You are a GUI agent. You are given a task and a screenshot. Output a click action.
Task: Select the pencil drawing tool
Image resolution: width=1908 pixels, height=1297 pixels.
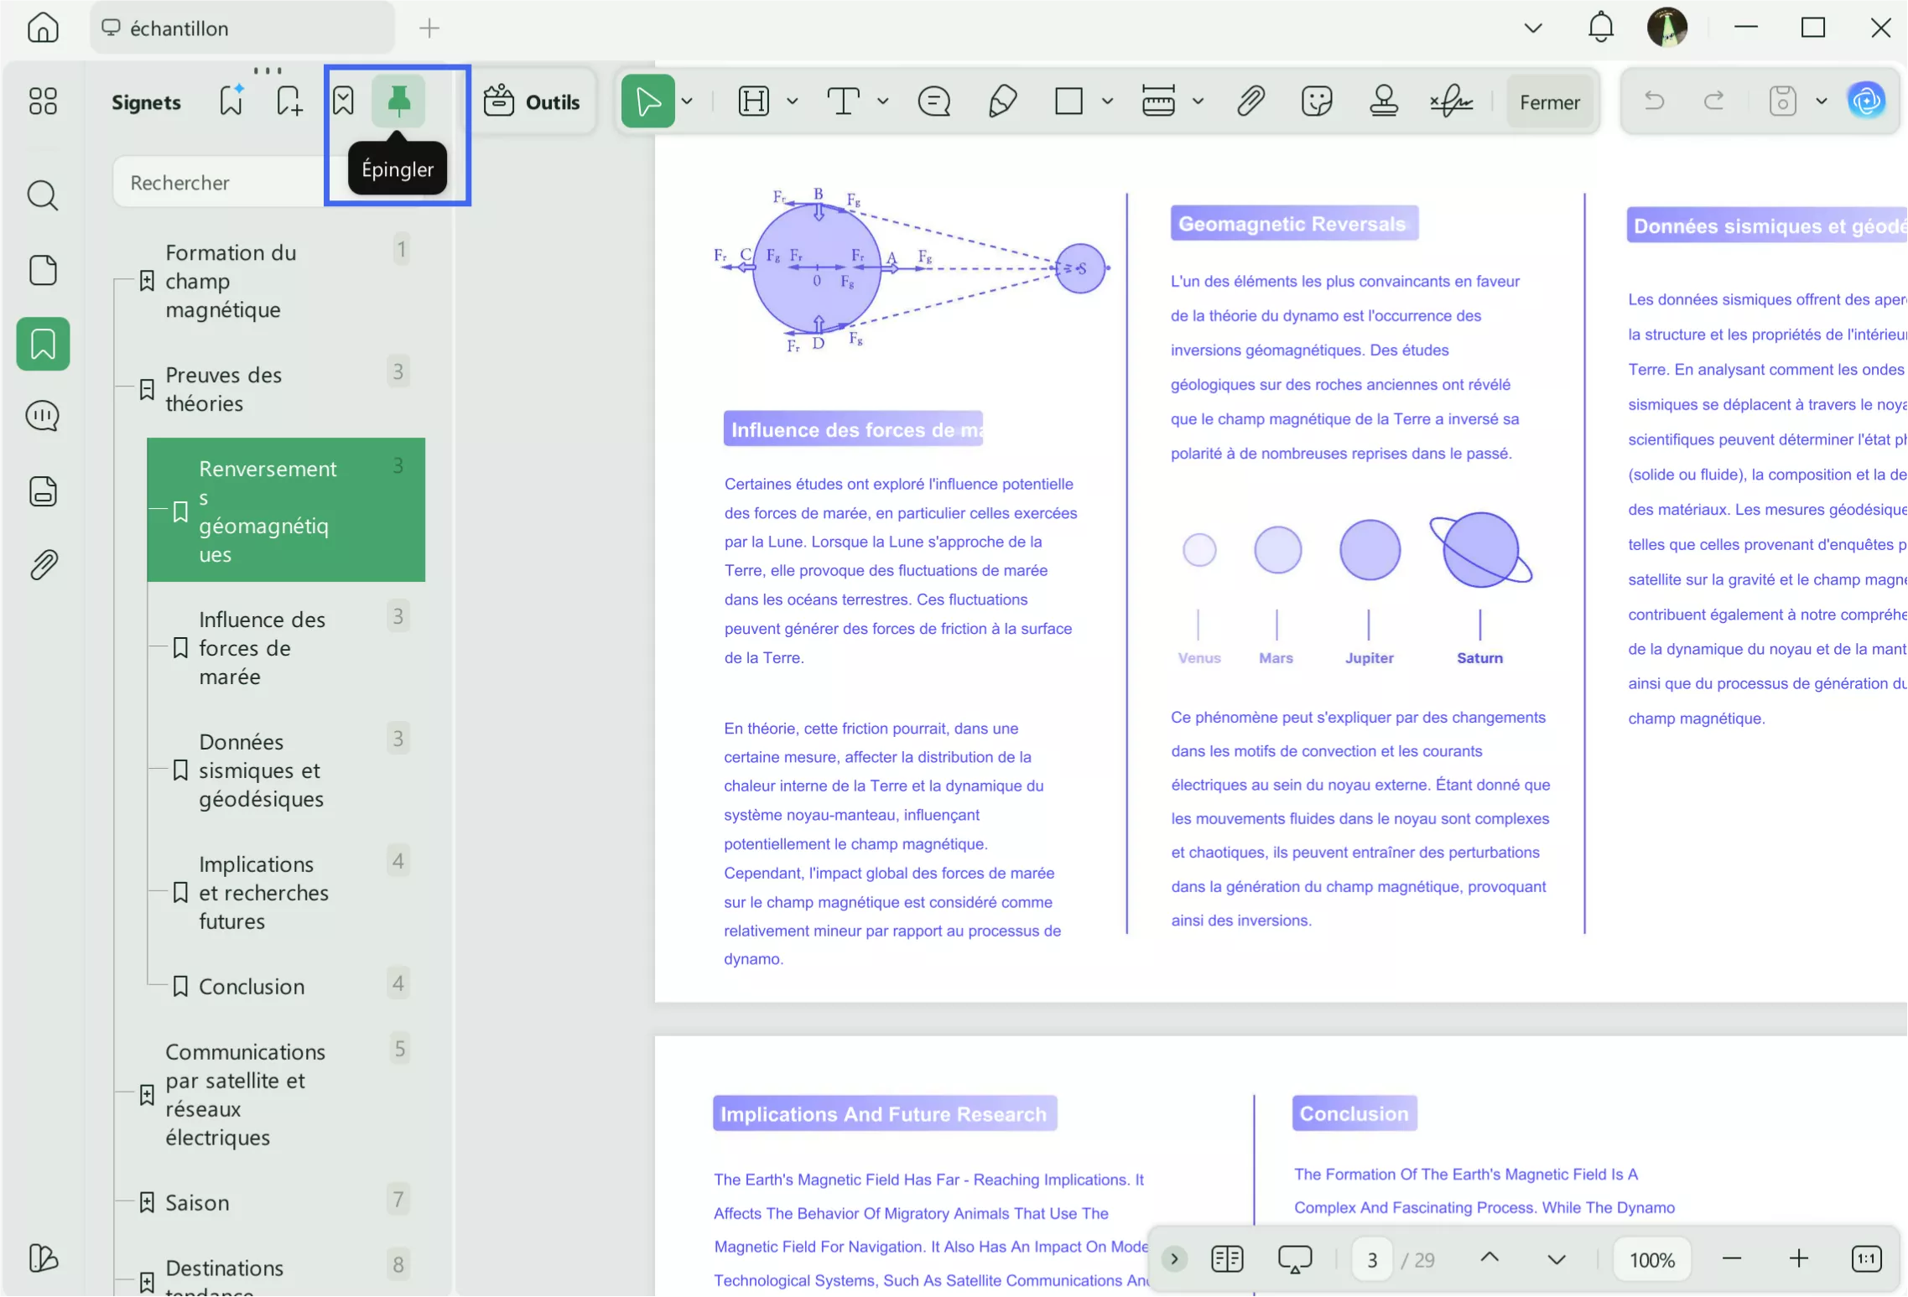coord(1002,101)
